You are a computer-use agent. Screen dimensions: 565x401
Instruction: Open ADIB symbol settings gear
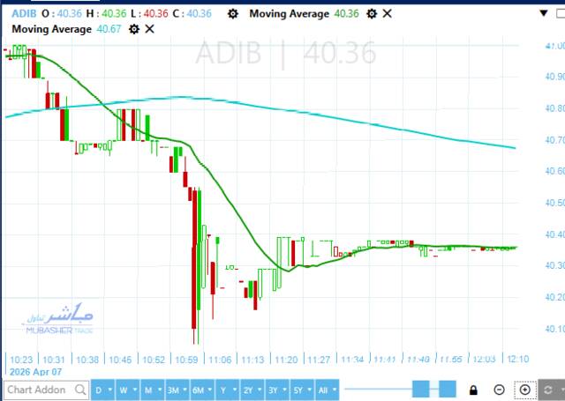point(233,14)
